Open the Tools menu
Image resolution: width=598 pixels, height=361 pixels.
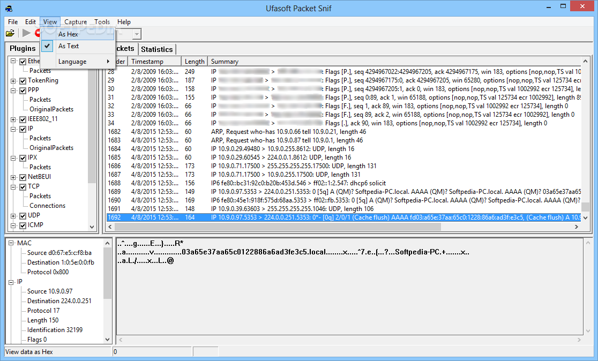(x=102, y=22)
